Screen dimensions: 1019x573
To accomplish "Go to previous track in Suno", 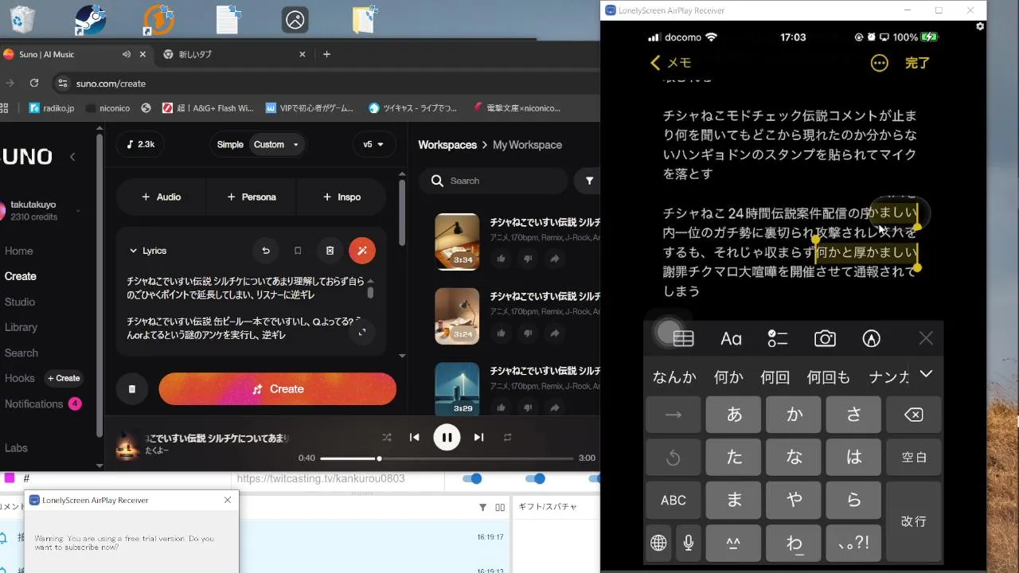I will (414, 437).
